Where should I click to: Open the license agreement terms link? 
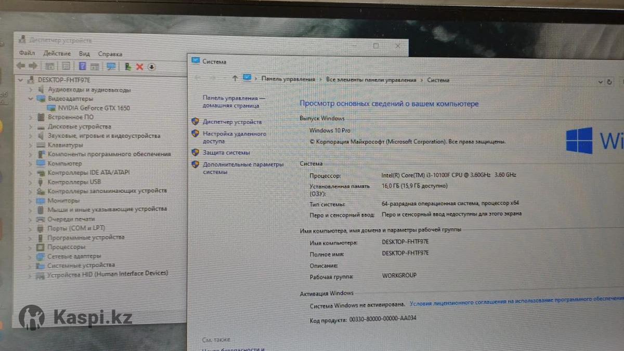coord(516,301)
